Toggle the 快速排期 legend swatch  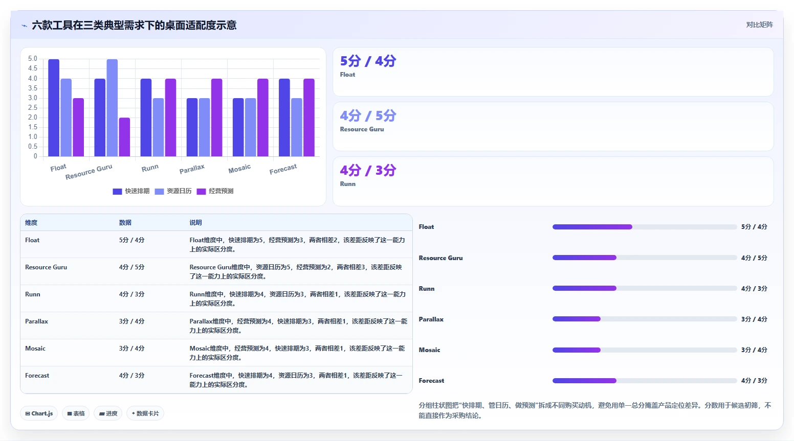point(117,191)
